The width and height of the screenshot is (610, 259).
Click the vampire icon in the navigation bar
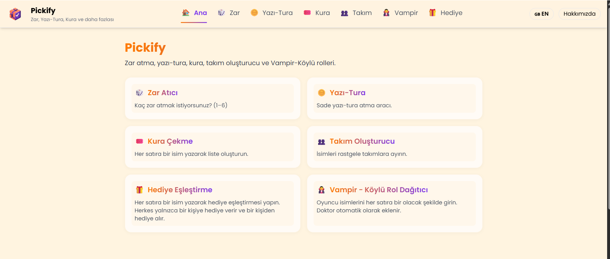coord(386,13)
